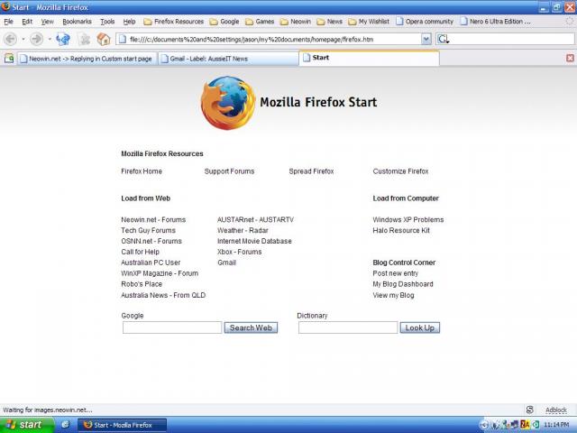Open Weather - Radar link
Viewport: 577px width, 433px height.
(x=243, y=231)
